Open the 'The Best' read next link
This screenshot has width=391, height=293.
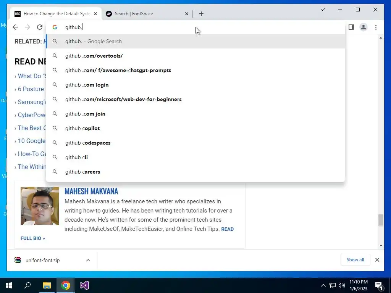click(32, 128)
